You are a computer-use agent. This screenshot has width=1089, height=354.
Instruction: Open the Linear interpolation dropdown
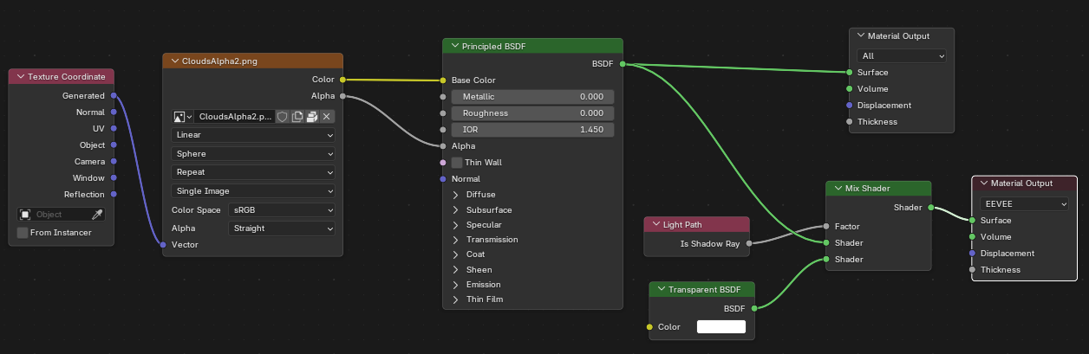pos(253,136)
